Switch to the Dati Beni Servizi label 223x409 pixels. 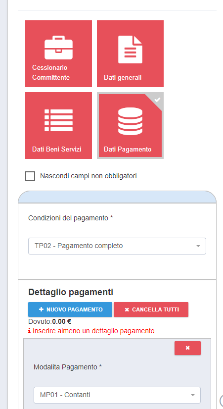click(x=57, y=149)
